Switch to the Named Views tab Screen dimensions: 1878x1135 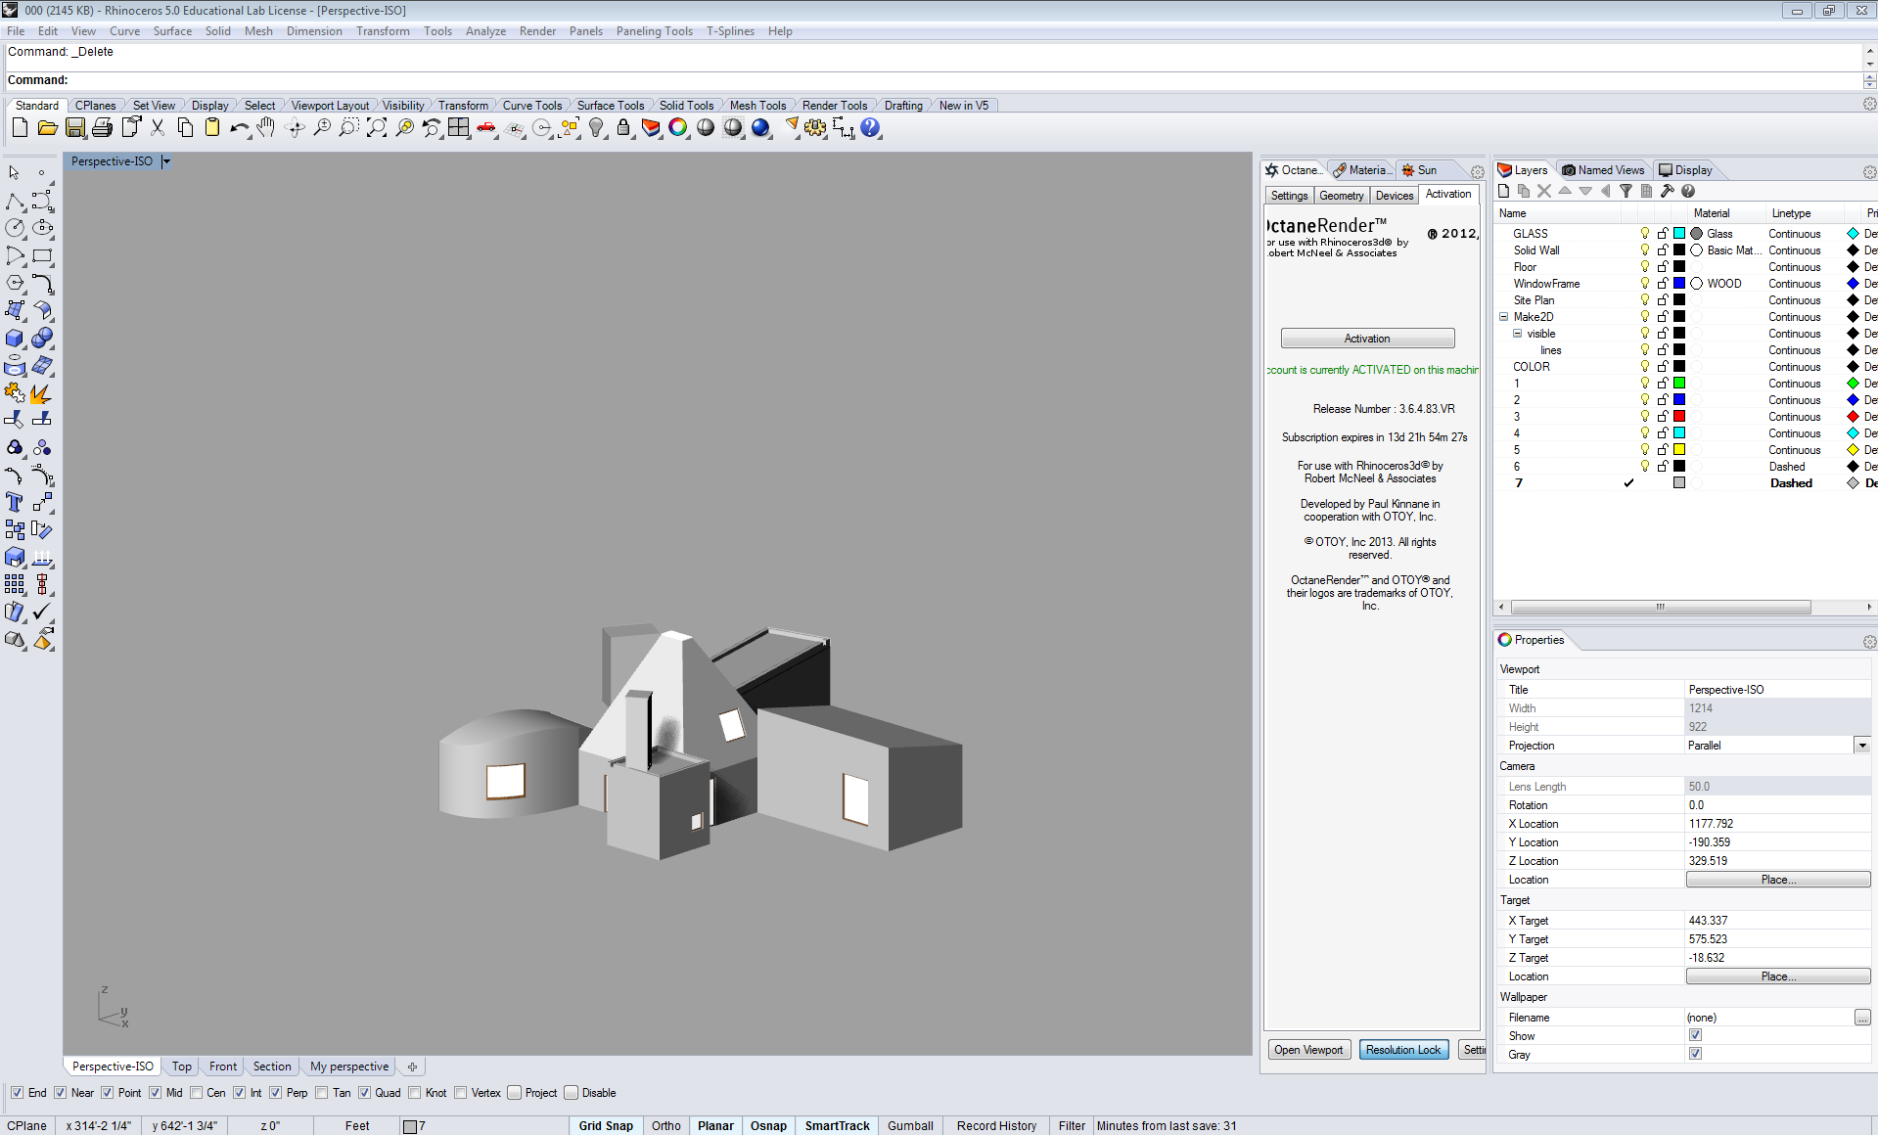click(x=1603, y=170)
